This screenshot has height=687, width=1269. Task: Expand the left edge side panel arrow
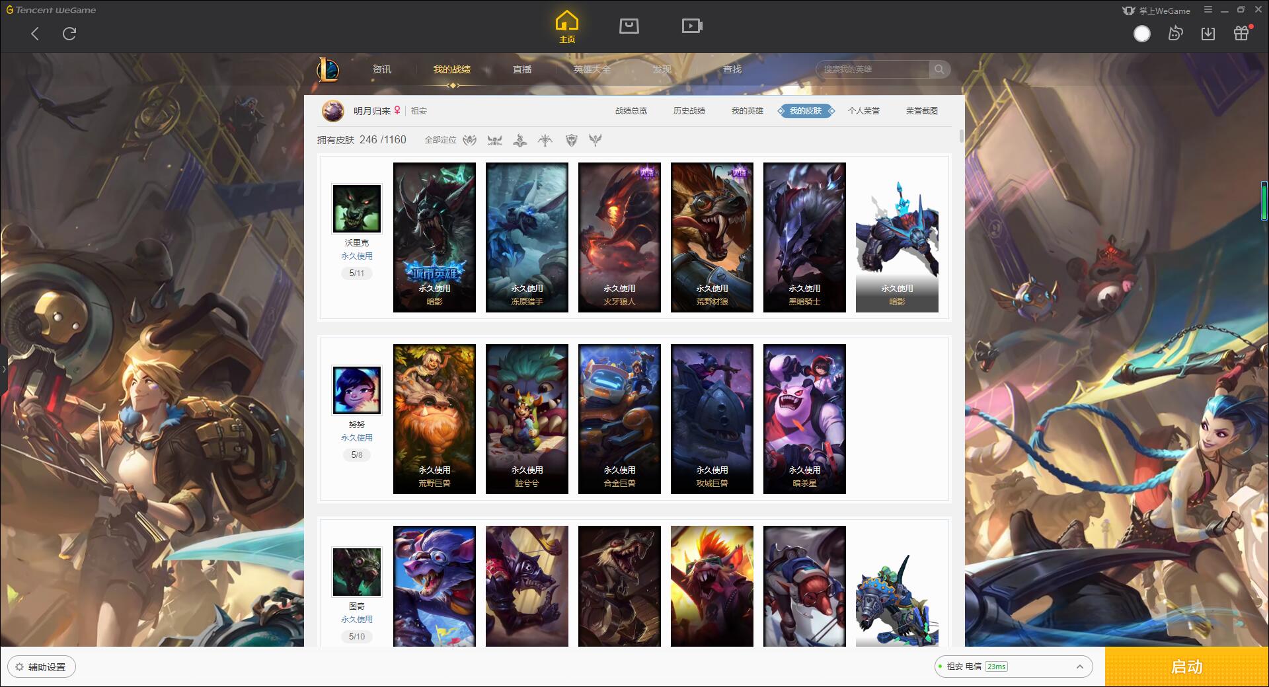3,369
